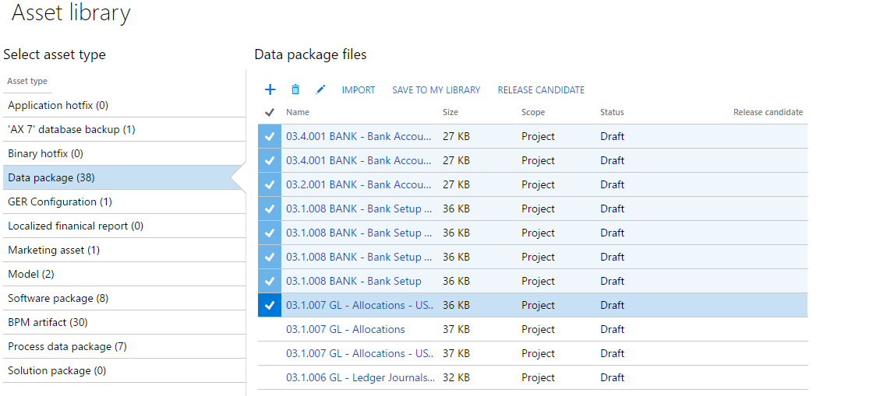Open the 03.1.006 GL - Ledger Journals file link
The height and width of the screenshot is (396, 887).
point(360,378)
